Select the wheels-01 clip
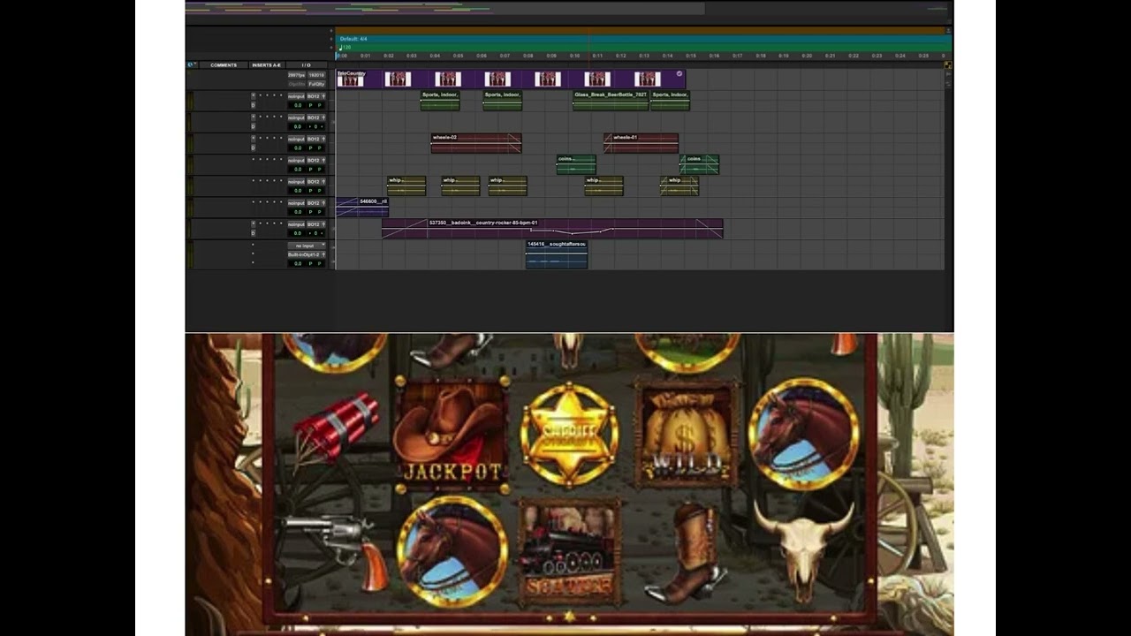 pos(641,143)
